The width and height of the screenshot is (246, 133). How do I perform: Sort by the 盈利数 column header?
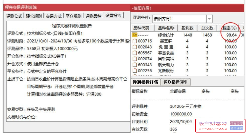click(x=187, y=28)
